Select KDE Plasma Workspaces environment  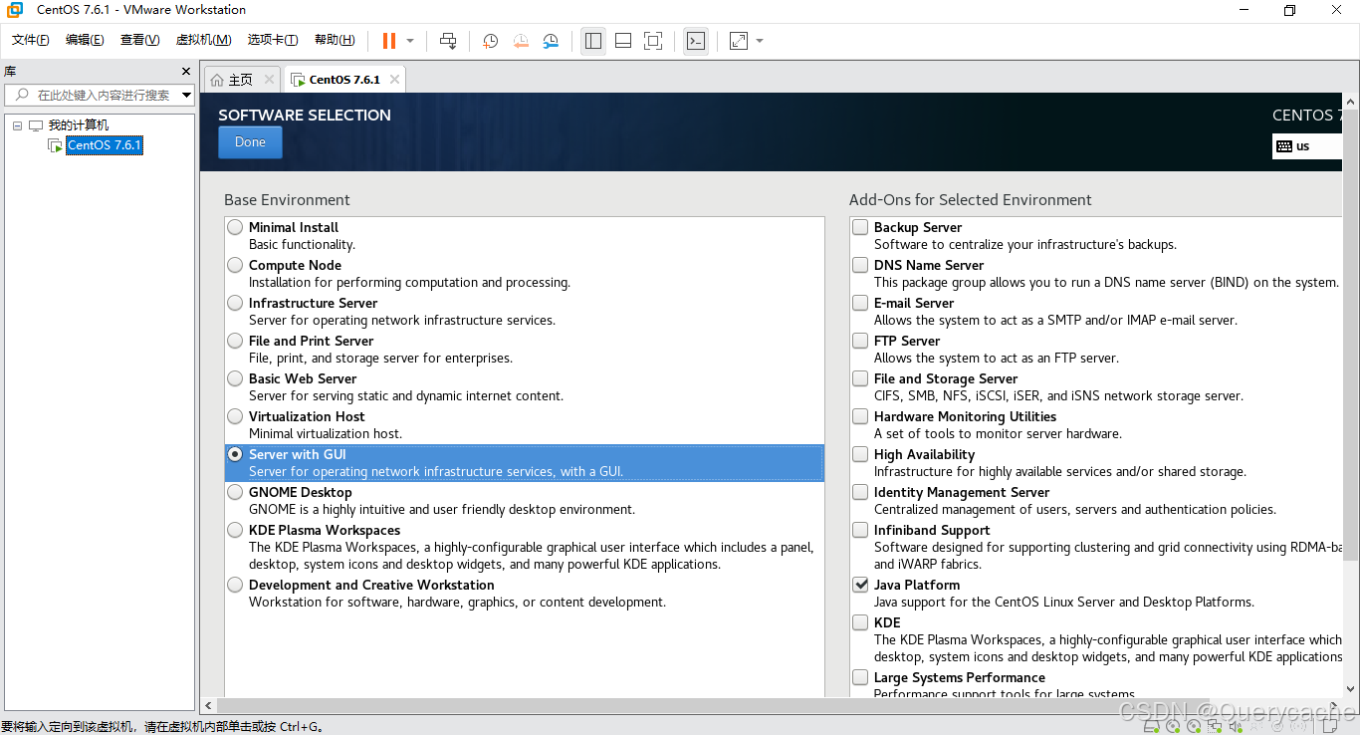[x=235, y=530]
